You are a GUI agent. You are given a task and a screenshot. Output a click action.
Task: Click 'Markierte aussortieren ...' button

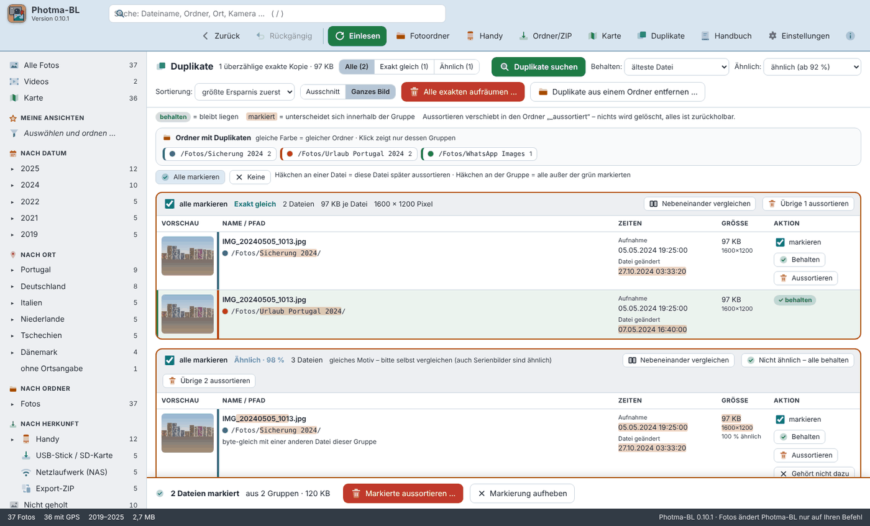[403, 494]
